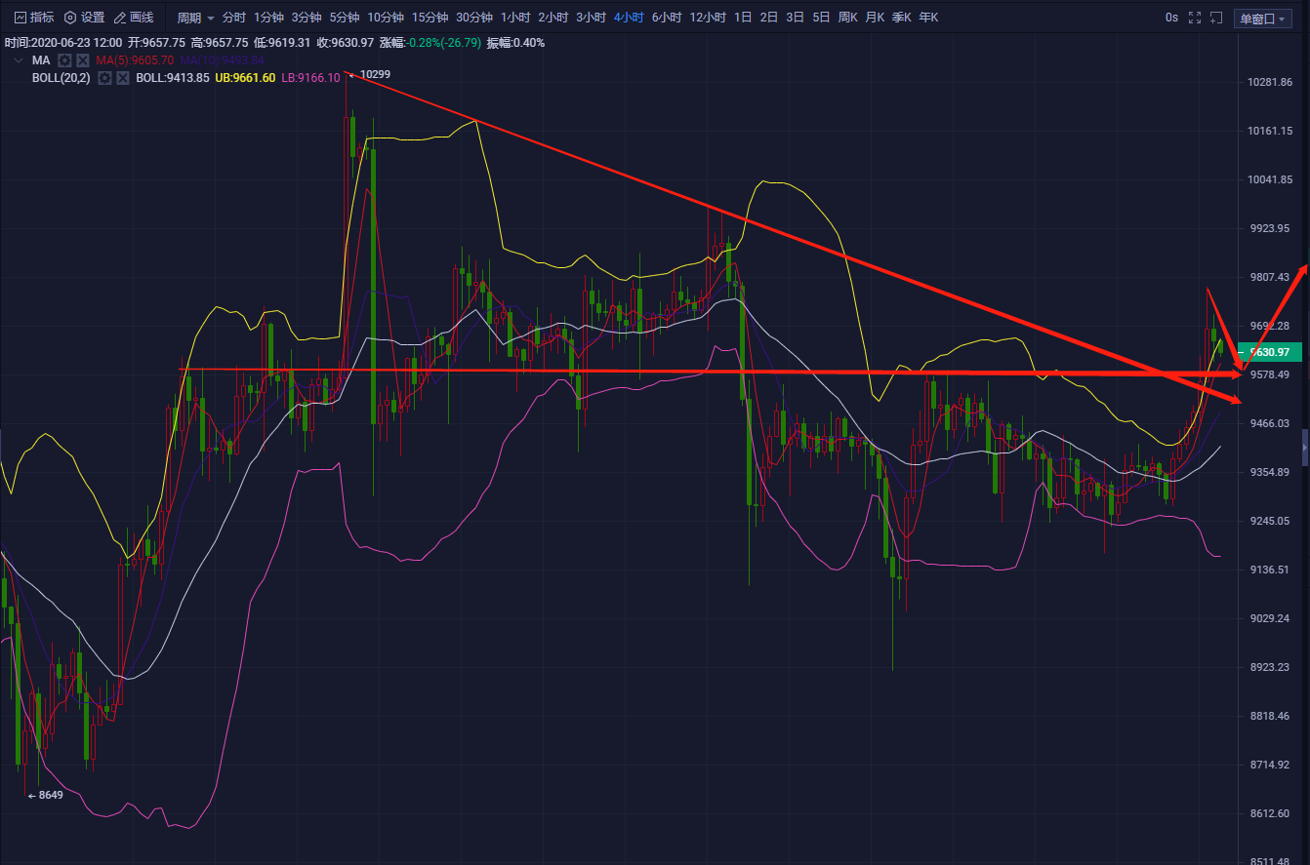Click the MA(5):9605.70 legend value
1310x865 pixels.
click(x=135, y=60)
